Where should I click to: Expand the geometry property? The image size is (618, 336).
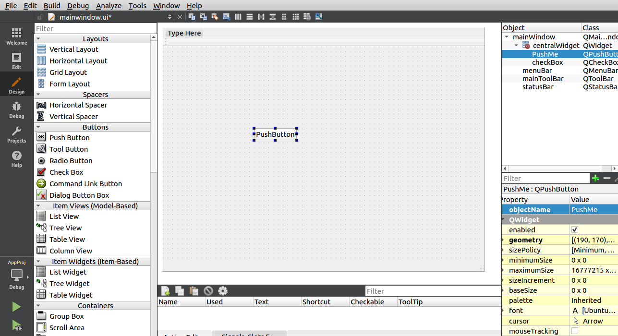coord(503,240)
